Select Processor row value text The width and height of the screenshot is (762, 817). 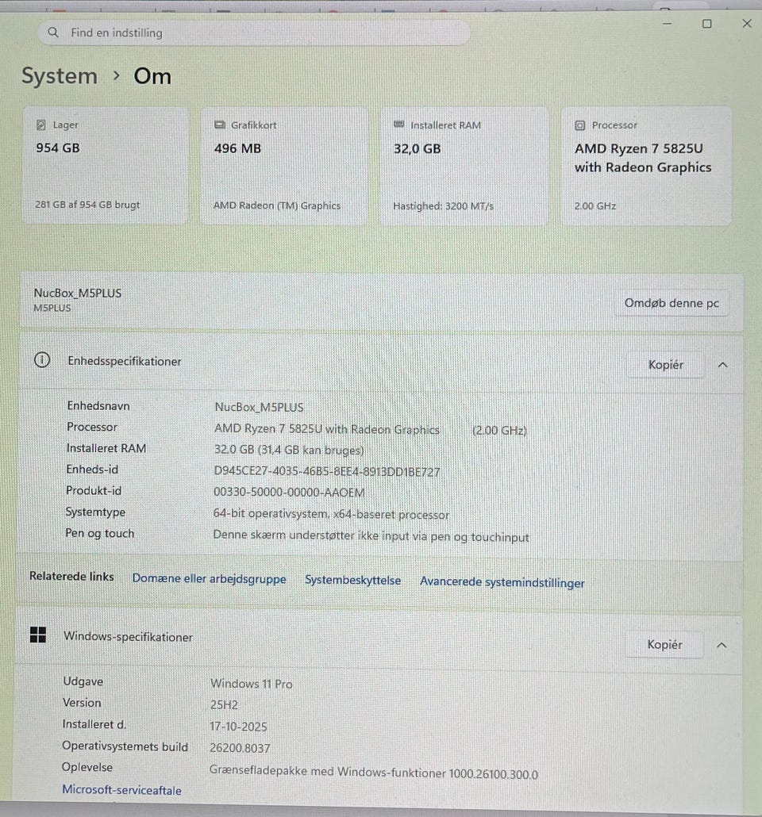coord(371,430)
